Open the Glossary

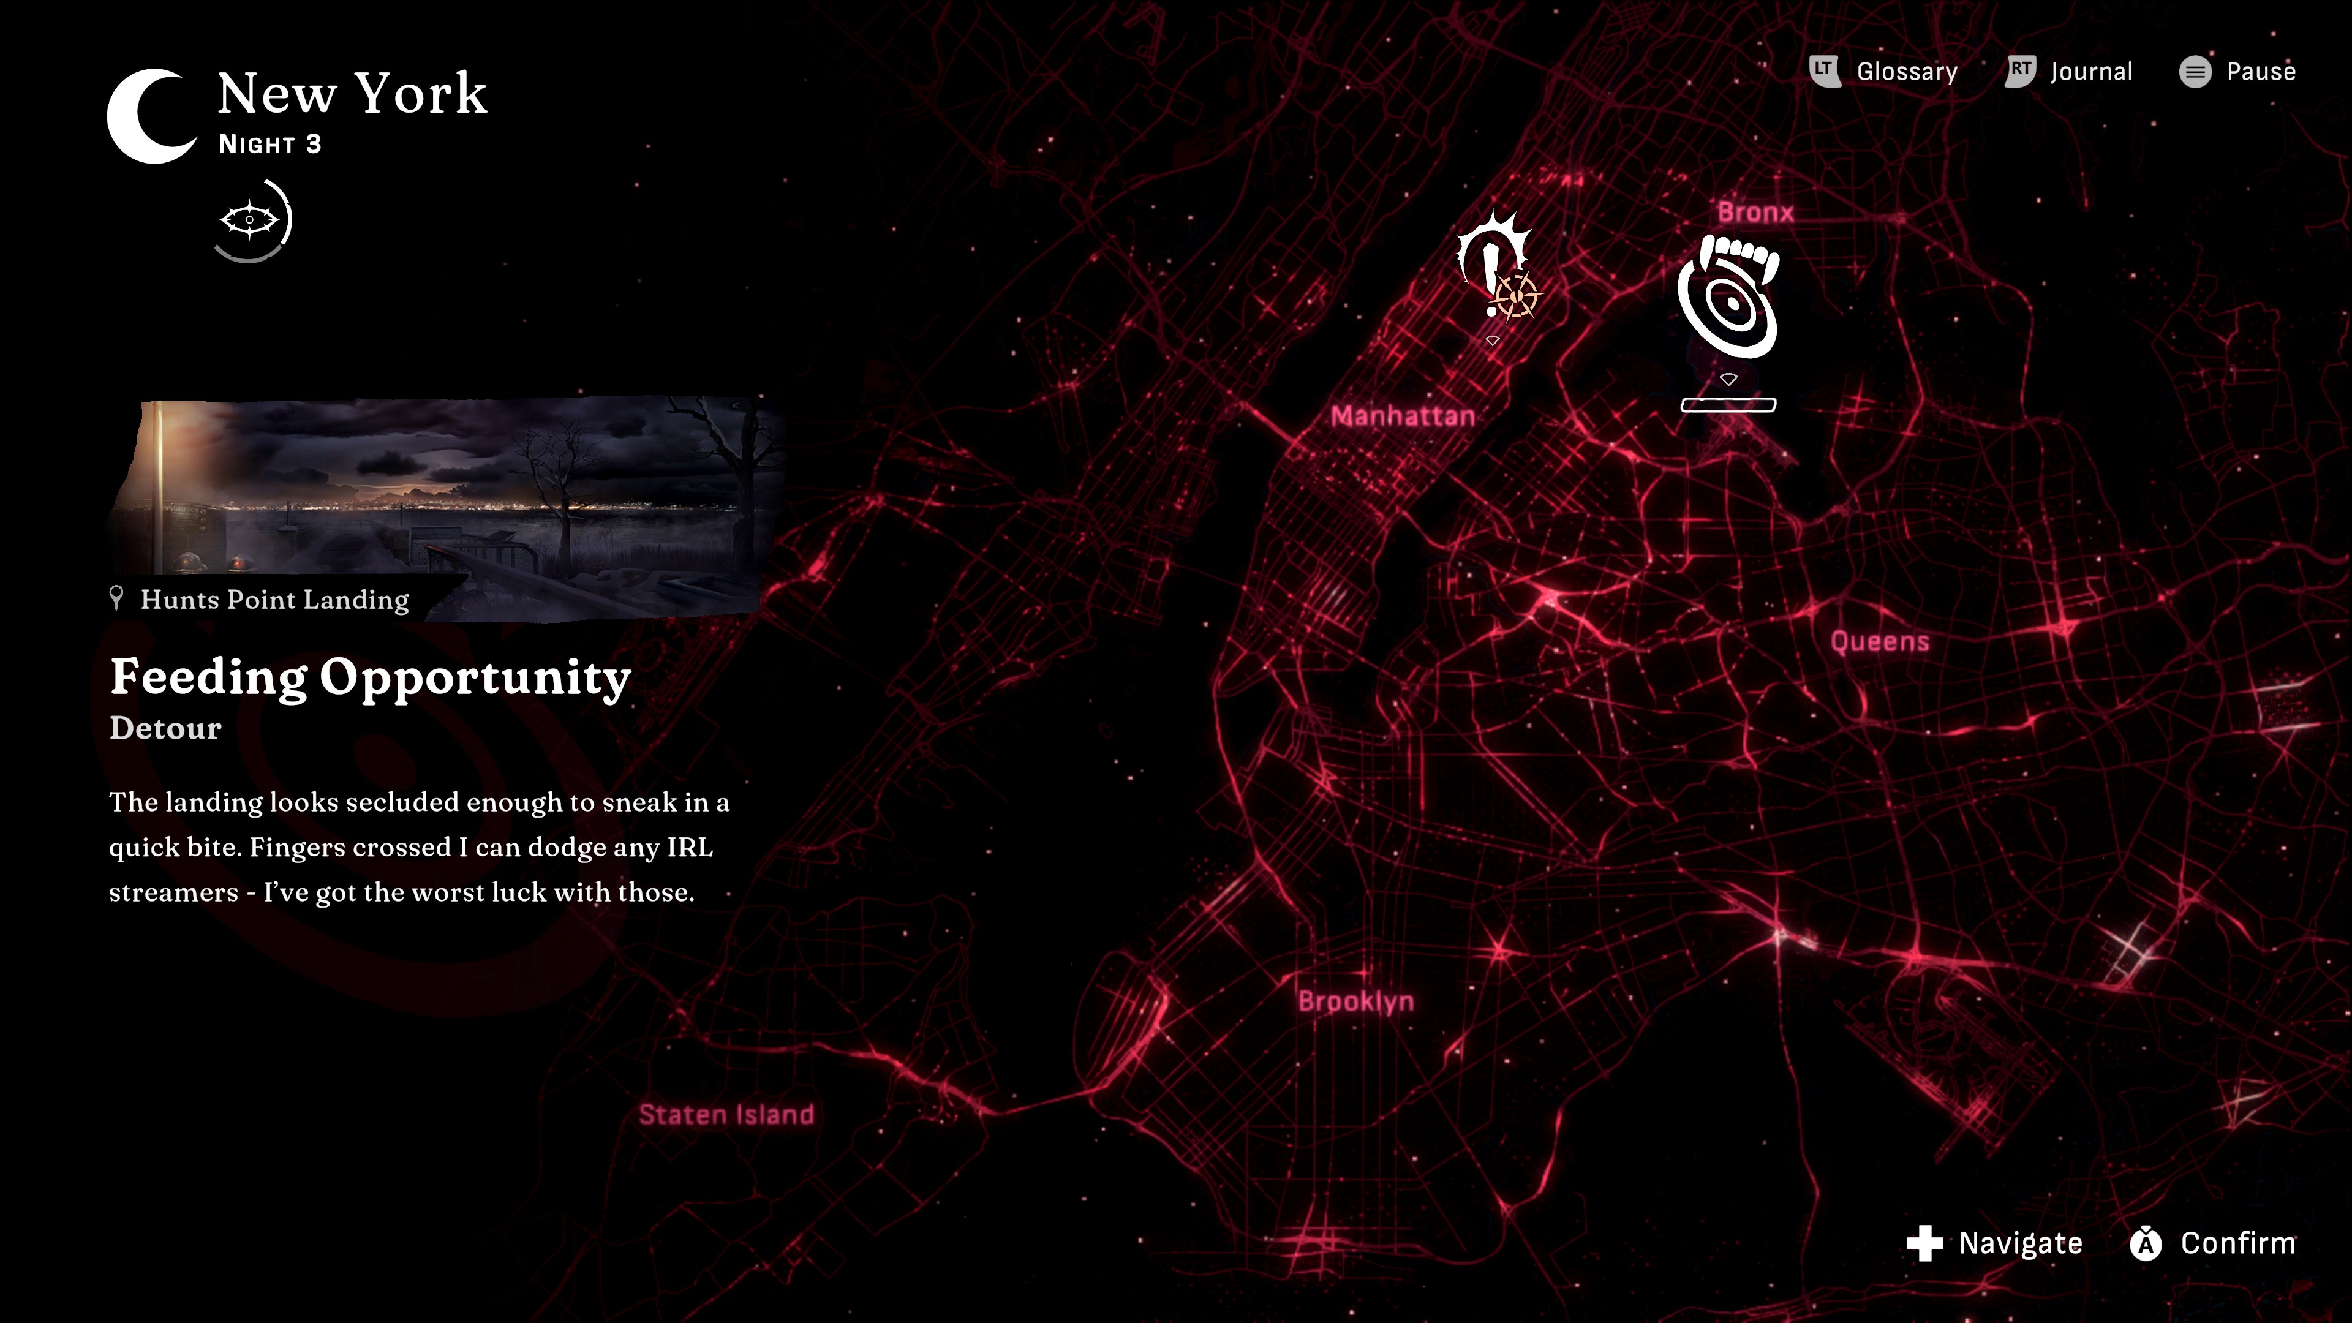pos(1907,71)
